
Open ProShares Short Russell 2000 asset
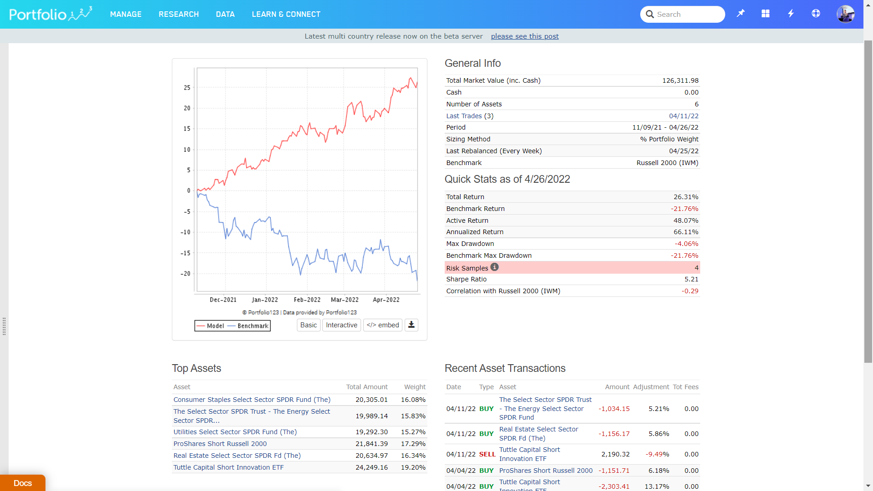tap(220, 444)
